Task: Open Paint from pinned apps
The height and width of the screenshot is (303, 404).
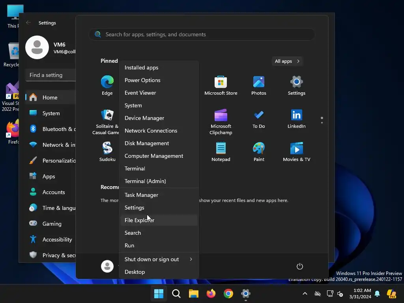Action: click(259, 151)
